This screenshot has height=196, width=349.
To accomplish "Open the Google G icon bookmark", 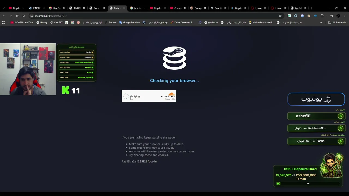I will click(x=73, y=23).
